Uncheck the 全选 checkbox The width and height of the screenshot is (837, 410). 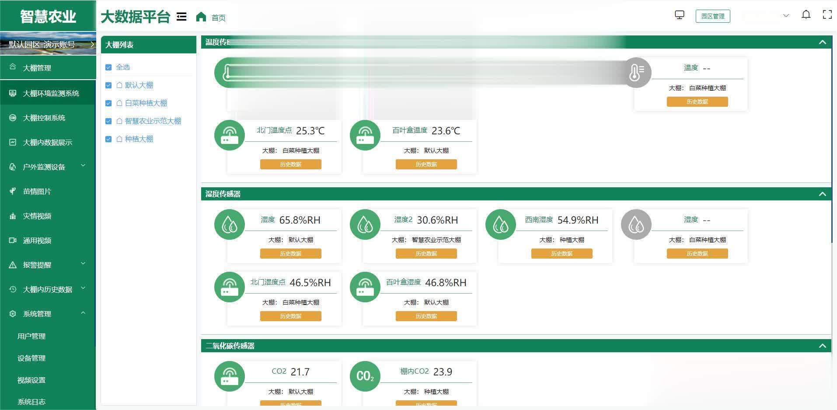[108, 67]
